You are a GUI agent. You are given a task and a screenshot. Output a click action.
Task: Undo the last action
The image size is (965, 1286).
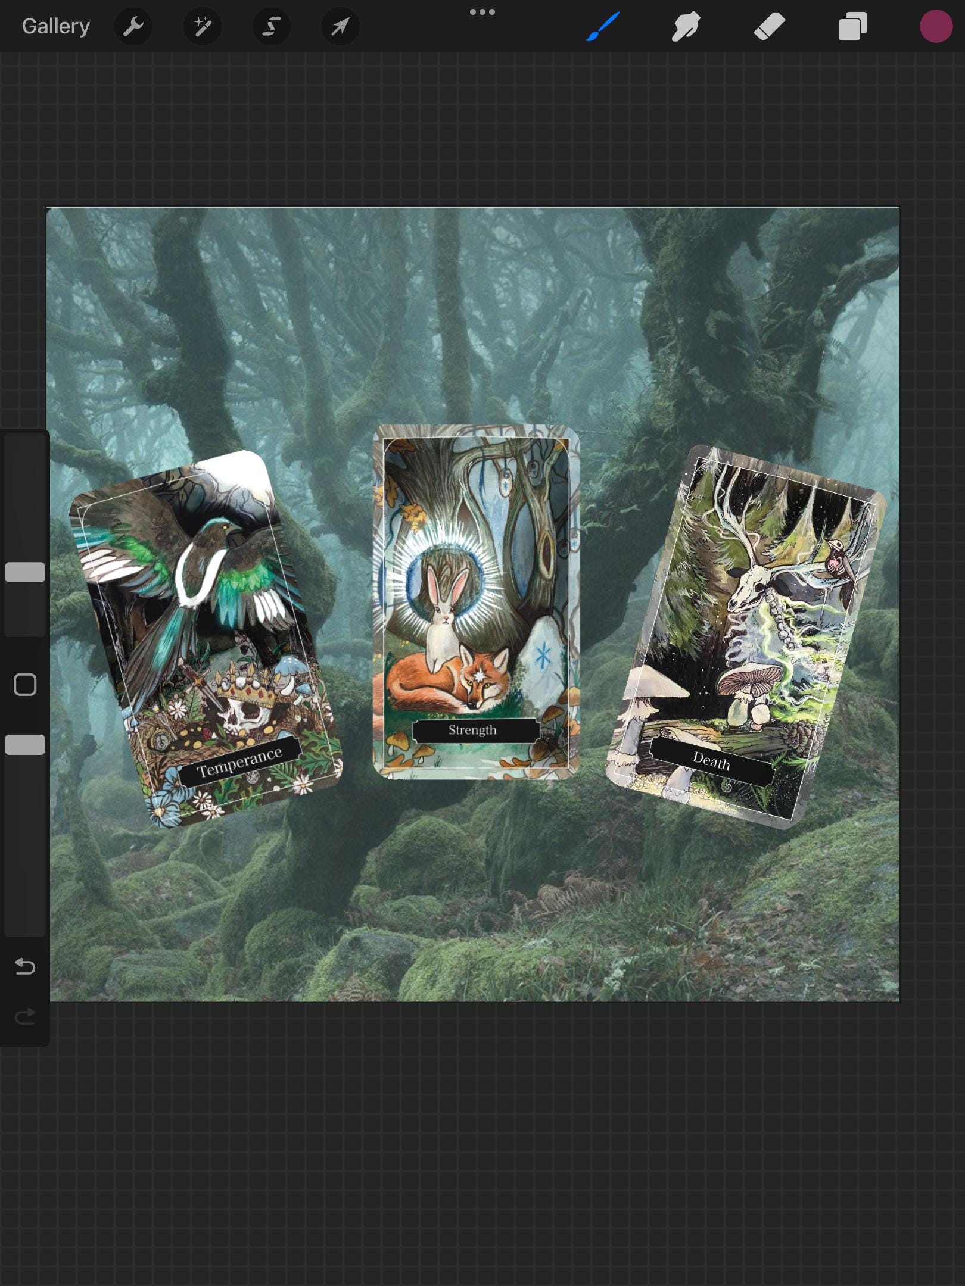tap(25, 966)
